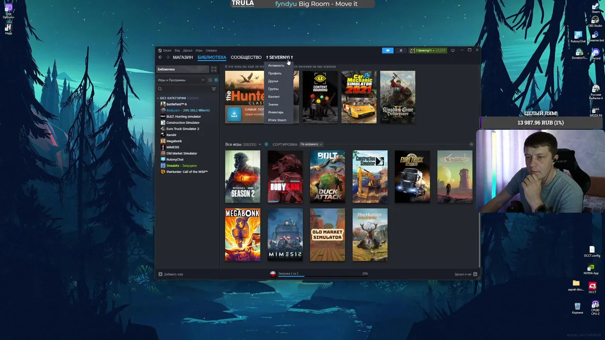This screenshot has height=340, width=605.
Task: Open the Duck Attack BULT game cover
Action: (328, 177)
